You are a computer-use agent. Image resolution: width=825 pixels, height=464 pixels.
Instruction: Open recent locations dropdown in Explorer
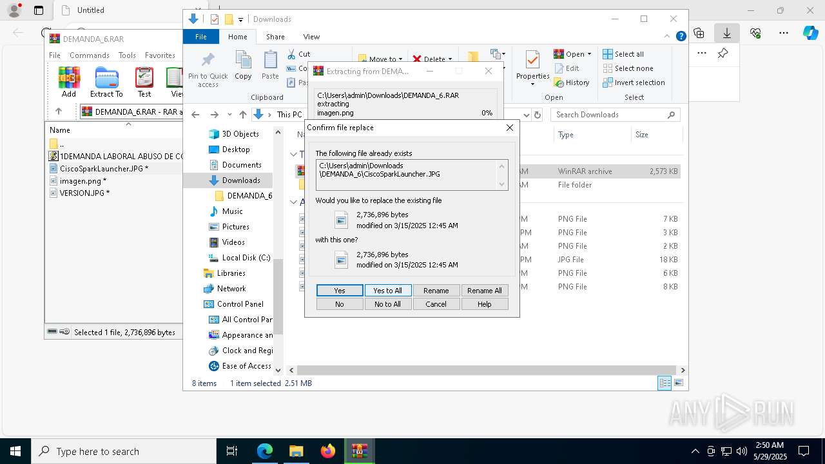pyautogui.click(x=229, y=115)
